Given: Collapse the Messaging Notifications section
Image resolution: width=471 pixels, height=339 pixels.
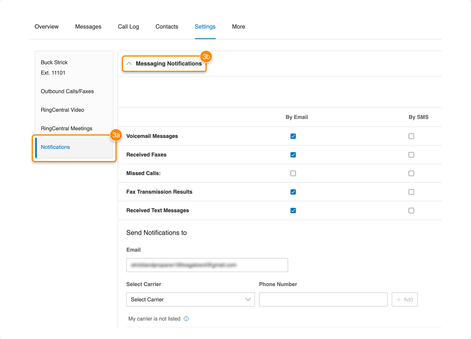Looking at the screenshot, I should click(x=129, y=64).
